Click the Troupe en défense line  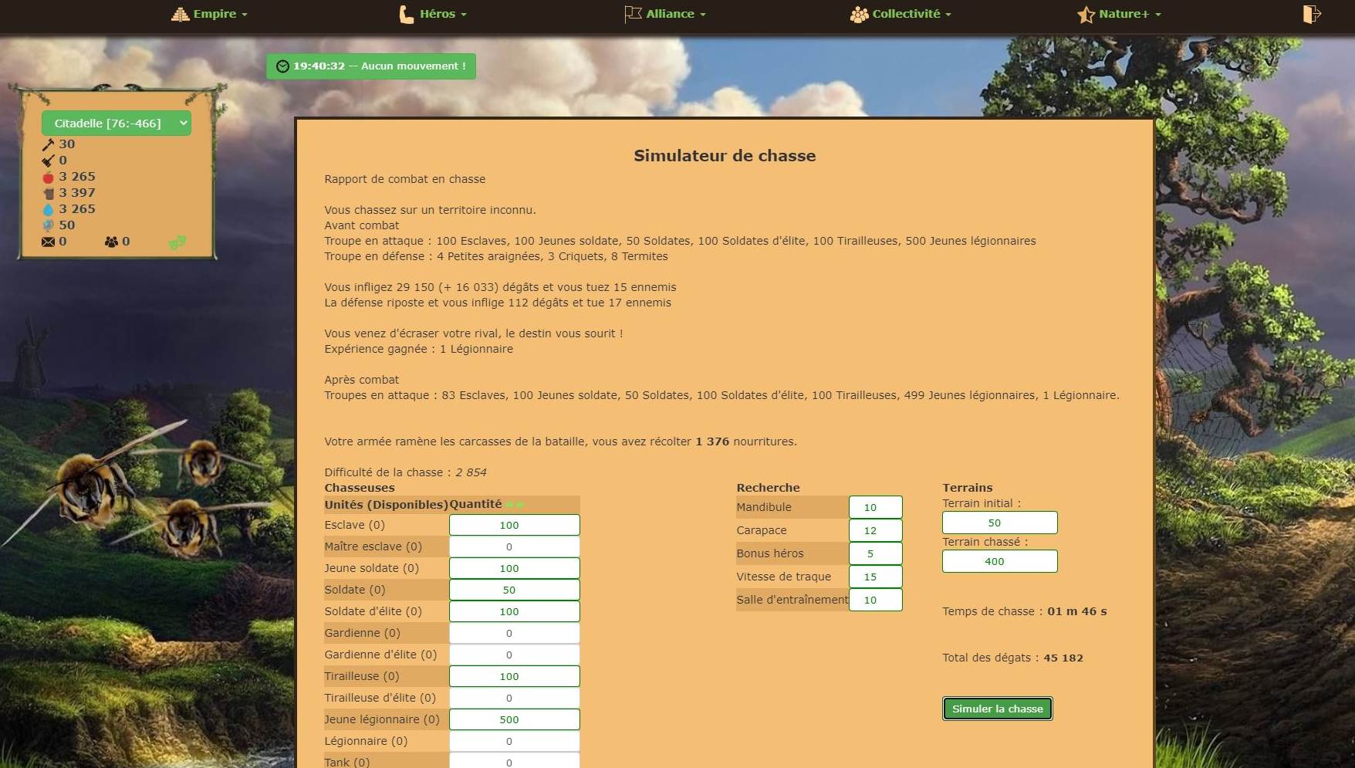(496, 256)
